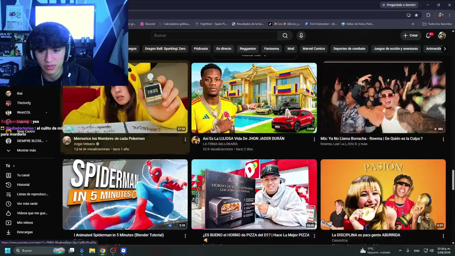Open Task View on the taskbar

point(71,251)
